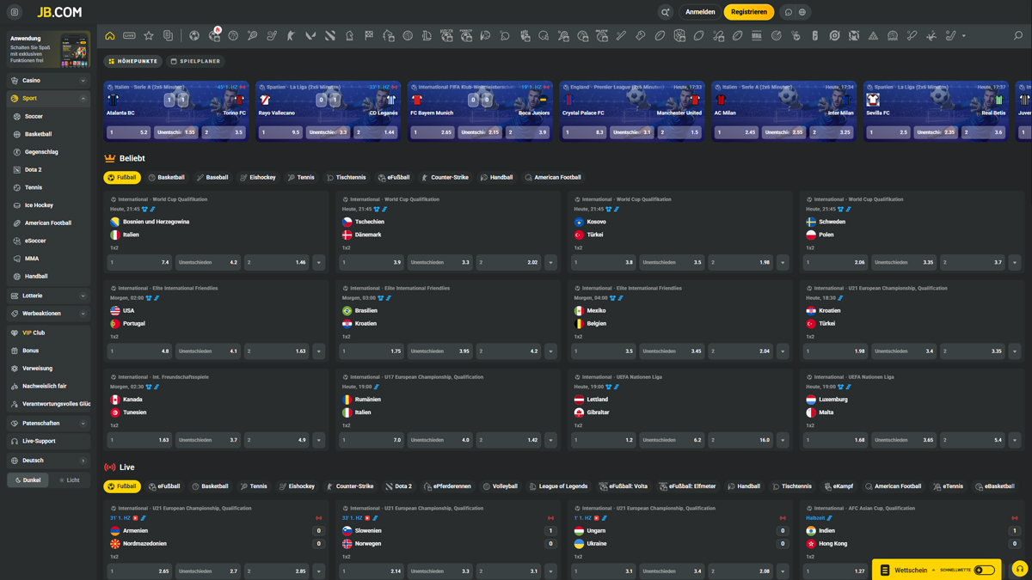
Task: Select the checkered racing flag icon
Action: [369, 36]
